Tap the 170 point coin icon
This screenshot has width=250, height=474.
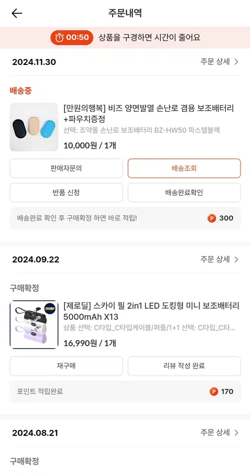click(213, 392)
